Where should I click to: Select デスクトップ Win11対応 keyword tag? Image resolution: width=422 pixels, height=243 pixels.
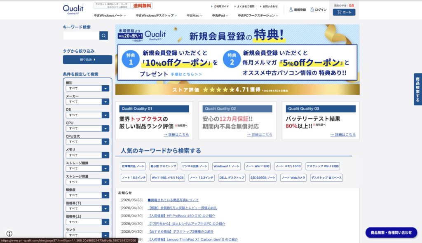point(323,166)
